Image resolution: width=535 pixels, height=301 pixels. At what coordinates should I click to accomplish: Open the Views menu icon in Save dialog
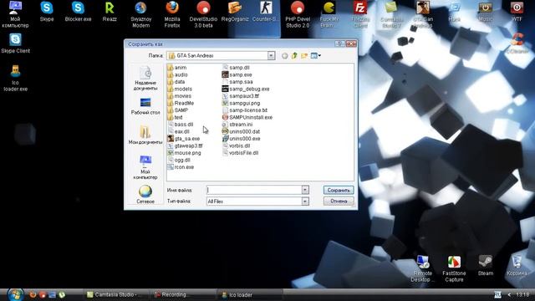(316, 56)
